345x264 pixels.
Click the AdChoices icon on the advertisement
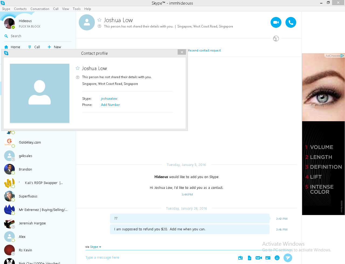(342, 56)
